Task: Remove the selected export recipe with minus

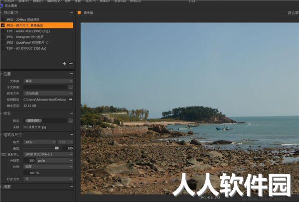Action: 71,64
